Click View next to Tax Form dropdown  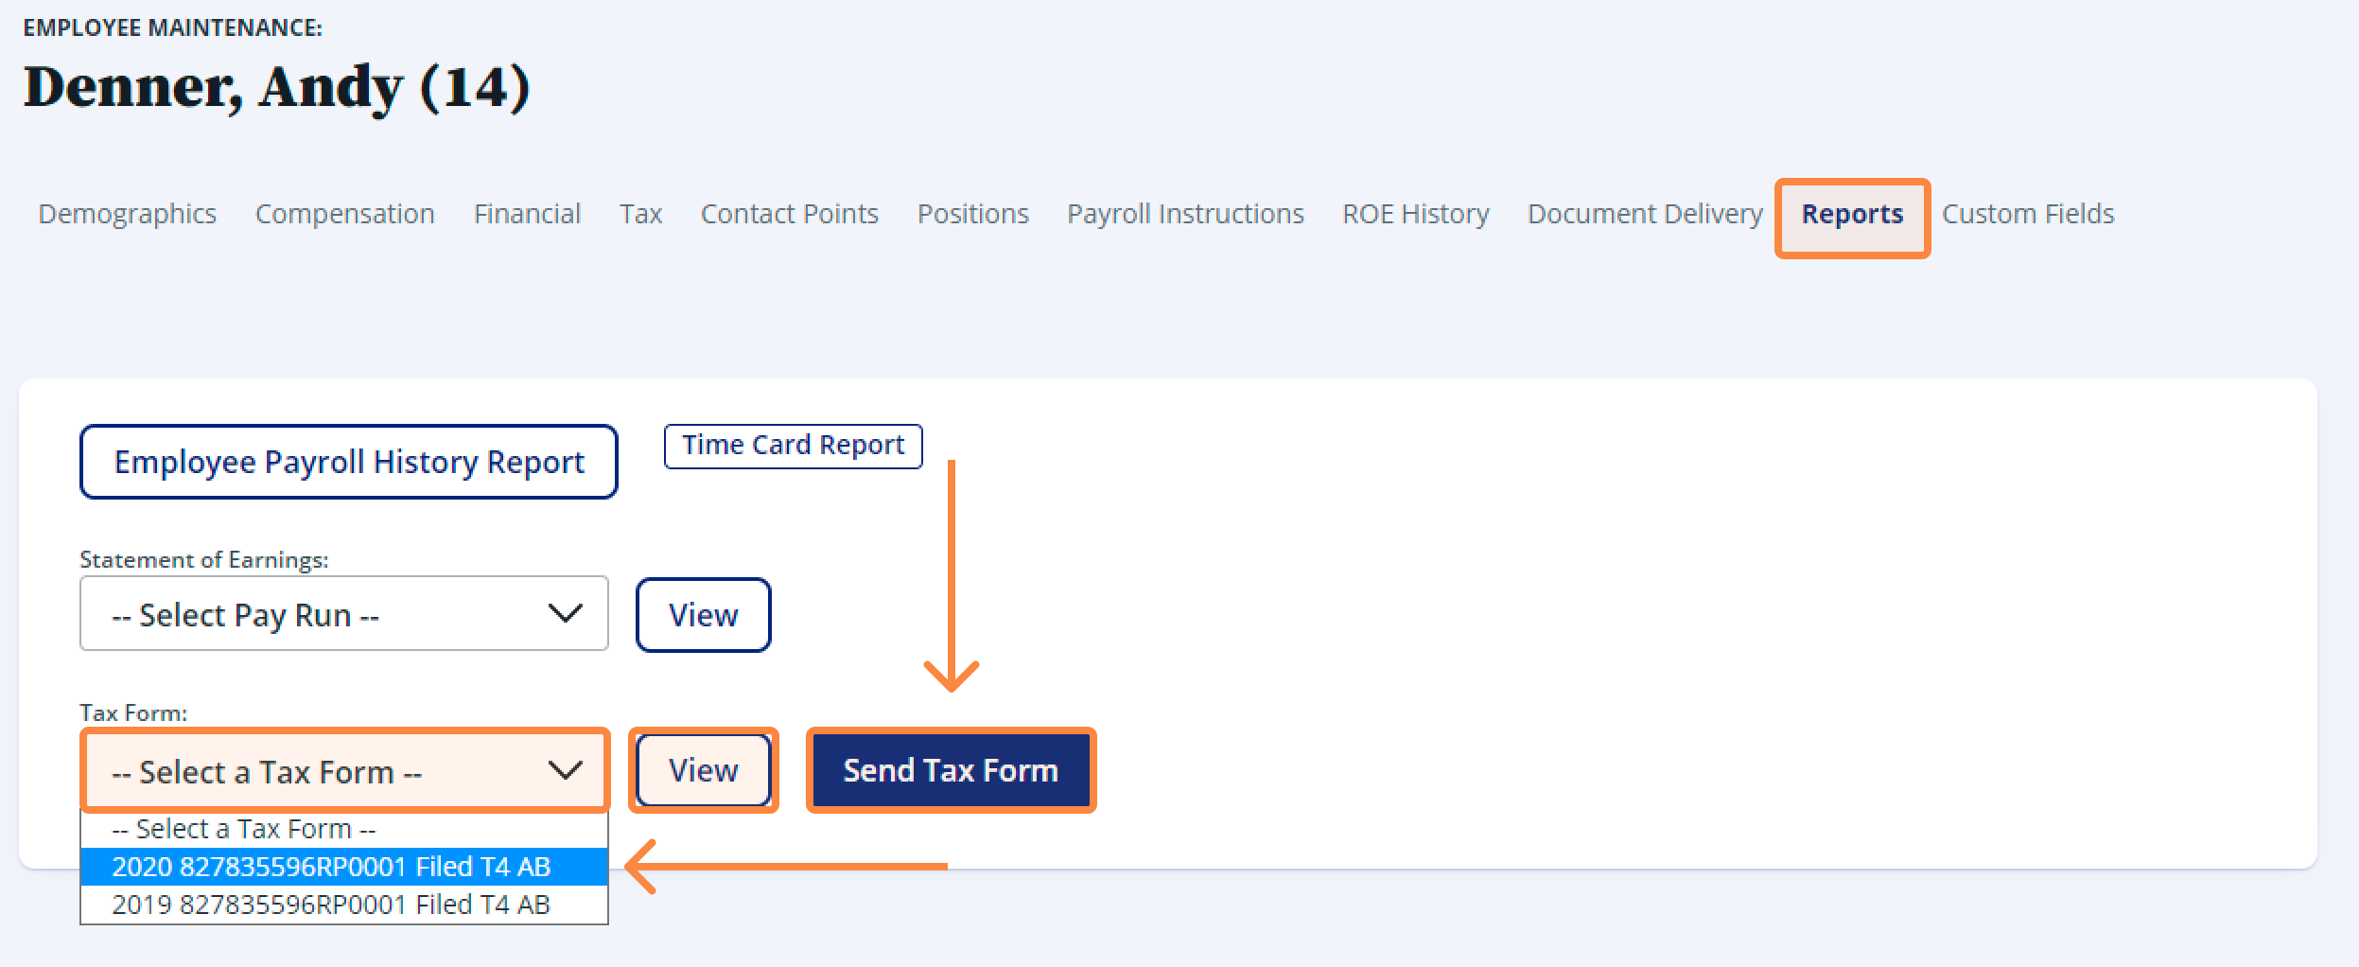click(704, 770)
